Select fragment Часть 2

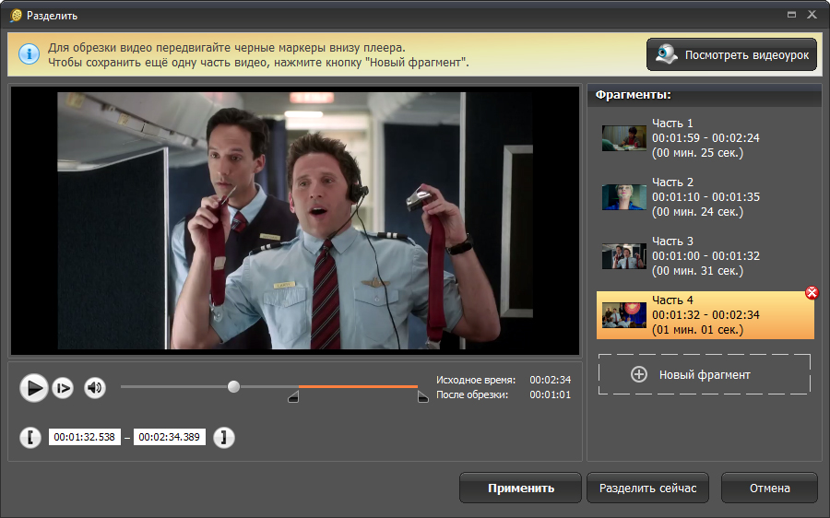pos(705,197)
